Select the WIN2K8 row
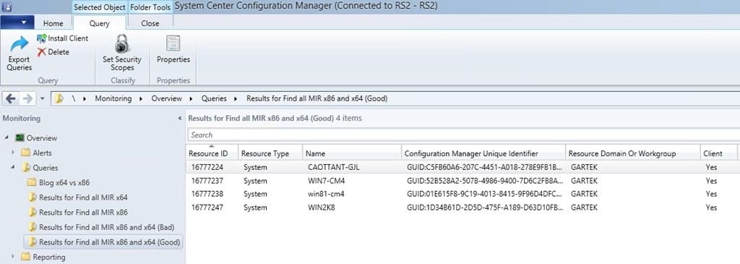Screen dimensions: 740x264 (x=463, y=208)
